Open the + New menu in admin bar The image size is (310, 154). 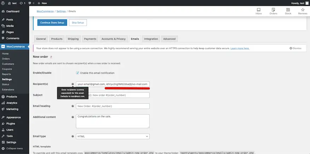pos(42,3)
